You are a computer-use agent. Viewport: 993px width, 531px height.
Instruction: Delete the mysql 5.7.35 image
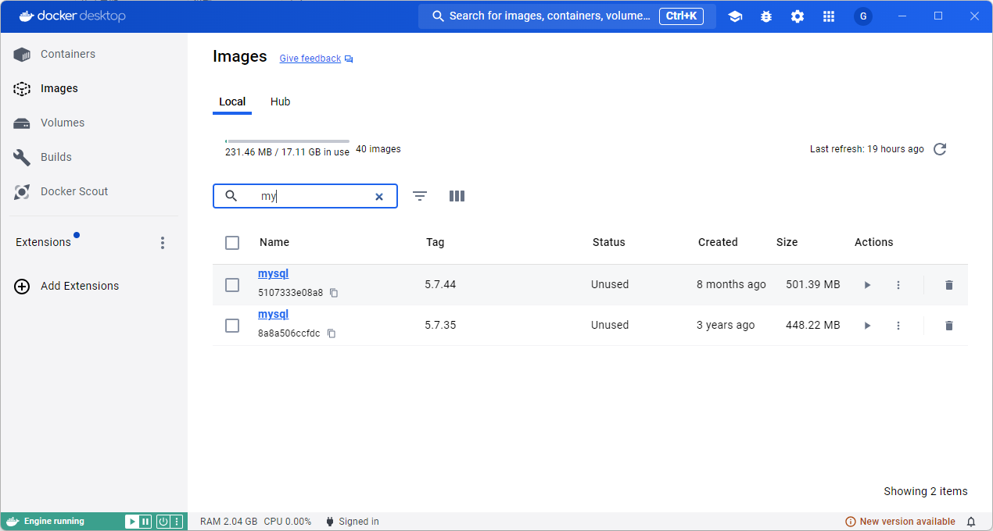tap(949, 326)
